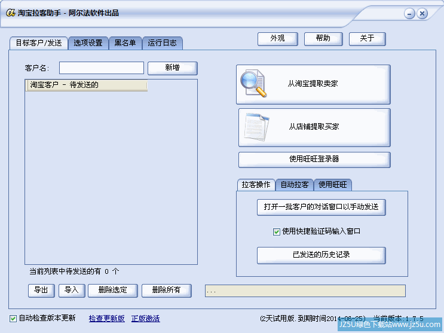
Task: Click the alpha logo icon in the title bar
Action: click(x=11, y=13)
